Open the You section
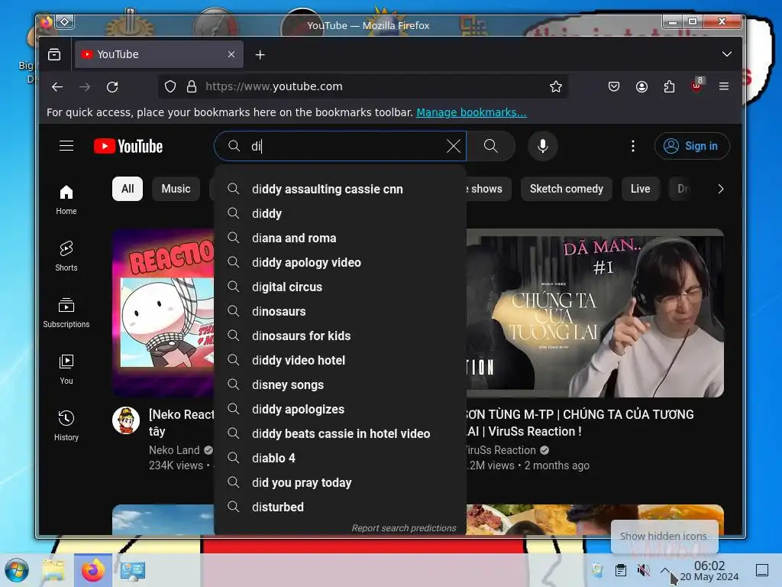 [66, 369]
